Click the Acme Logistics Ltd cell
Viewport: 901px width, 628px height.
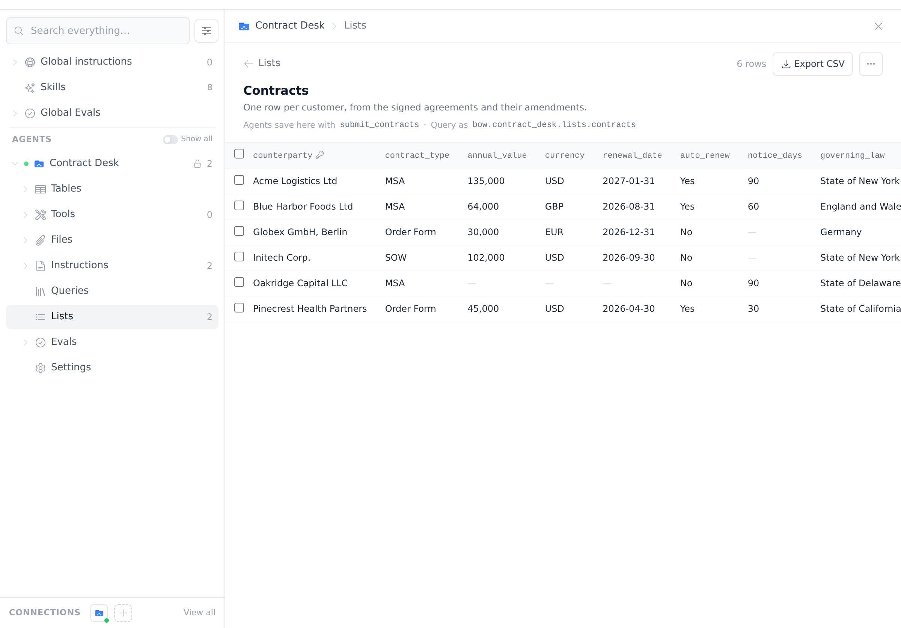295,181
